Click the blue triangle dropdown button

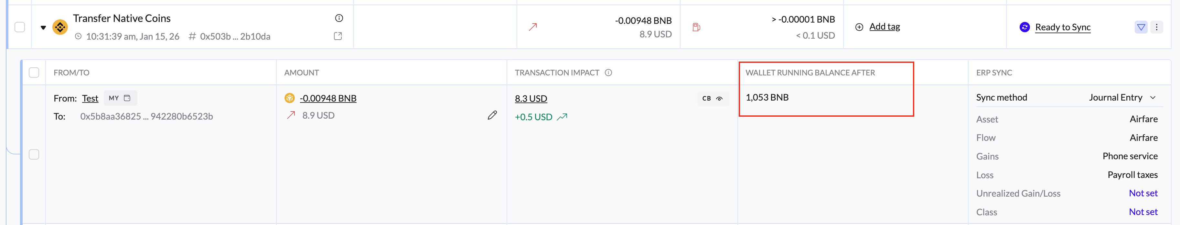tap(1141, 27)
